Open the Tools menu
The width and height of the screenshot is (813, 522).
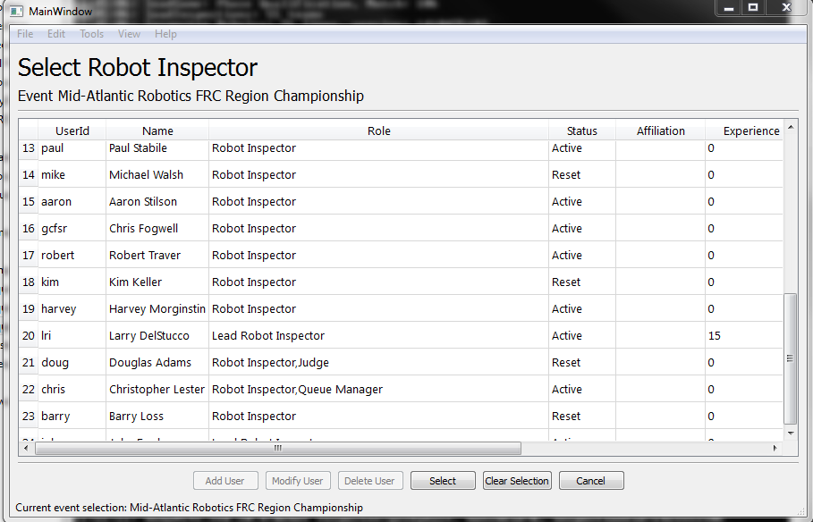point(91,34)
